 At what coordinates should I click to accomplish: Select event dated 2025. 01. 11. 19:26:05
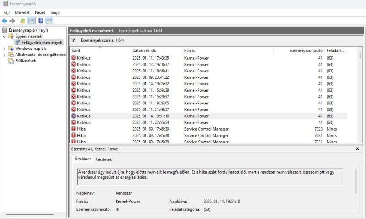coord(209,103)
